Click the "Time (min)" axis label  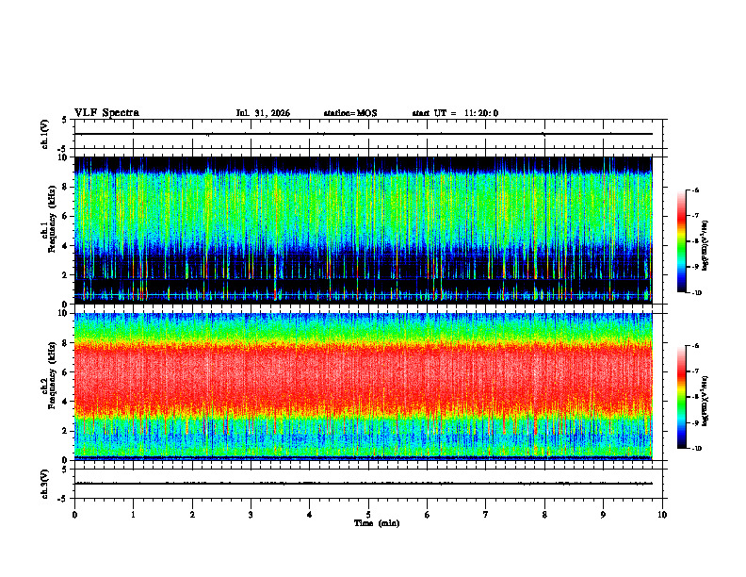tap(377, 523)
